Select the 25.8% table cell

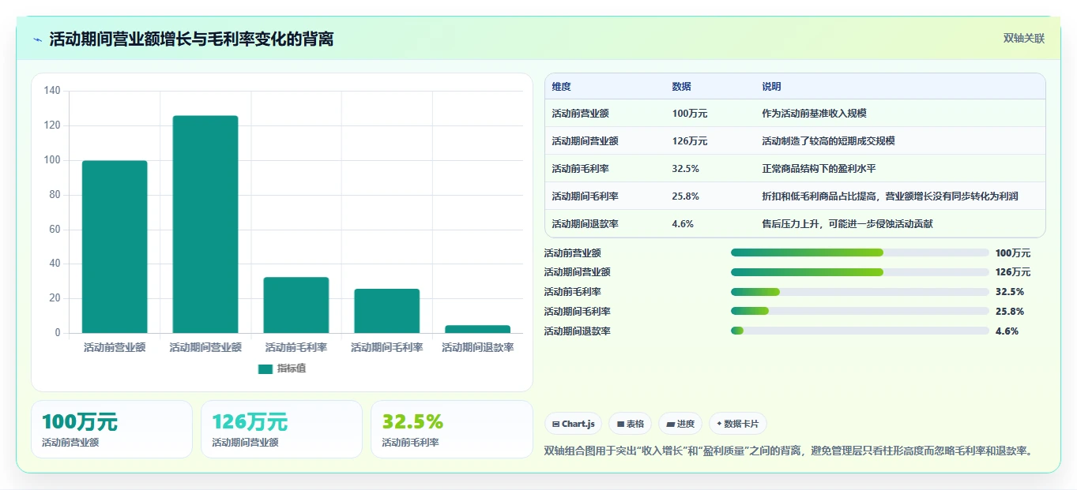[686, 196]
